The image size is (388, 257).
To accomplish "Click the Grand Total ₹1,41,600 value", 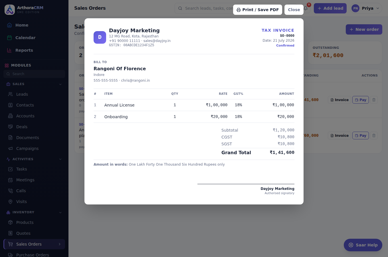I will click(x=282, y=152).
